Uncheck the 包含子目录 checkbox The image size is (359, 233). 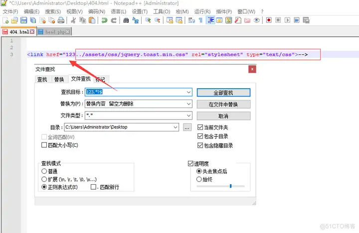click(200, 136)
